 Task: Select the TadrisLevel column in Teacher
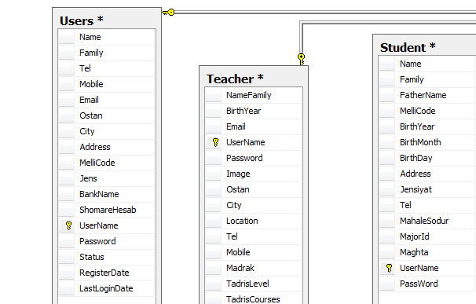pyautogui.click(x=254, y=284)
